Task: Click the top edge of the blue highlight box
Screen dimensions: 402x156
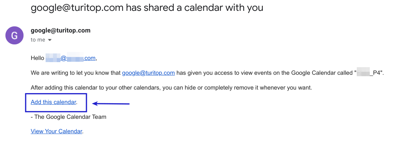Action: pyautogui.click(x=56, y=94)
